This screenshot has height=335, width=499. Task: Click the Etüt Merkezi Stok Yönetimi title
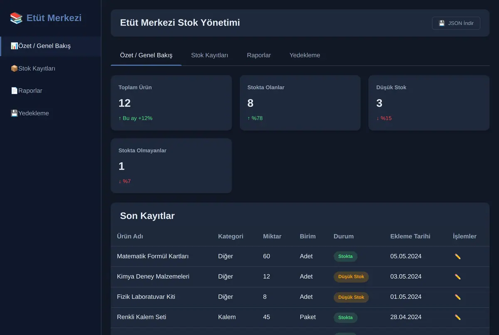[180, 23]
